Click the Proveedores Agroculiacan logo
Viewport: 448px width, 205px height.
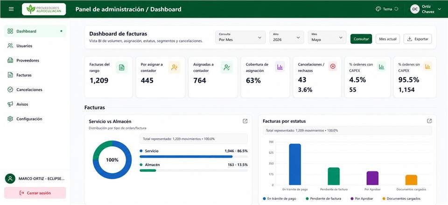(44, 9)
